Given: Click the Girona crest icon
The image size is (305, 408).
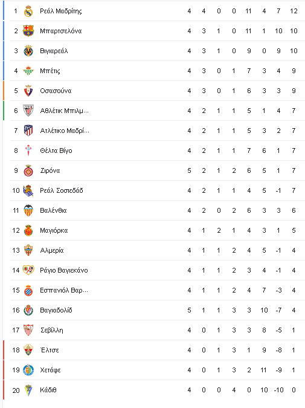Looking at the screenshot, I should coord(28,170).
